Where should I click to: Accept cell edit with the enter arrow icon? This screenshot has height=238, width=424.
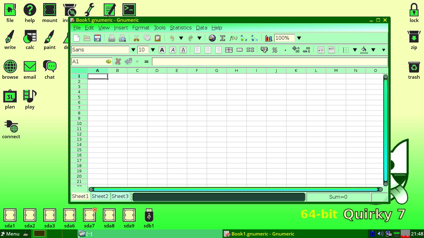click(128, 61)
